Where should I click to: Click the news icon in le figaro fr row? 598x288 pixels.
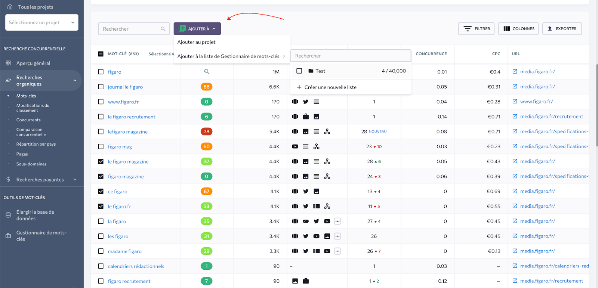click(316, 206)
